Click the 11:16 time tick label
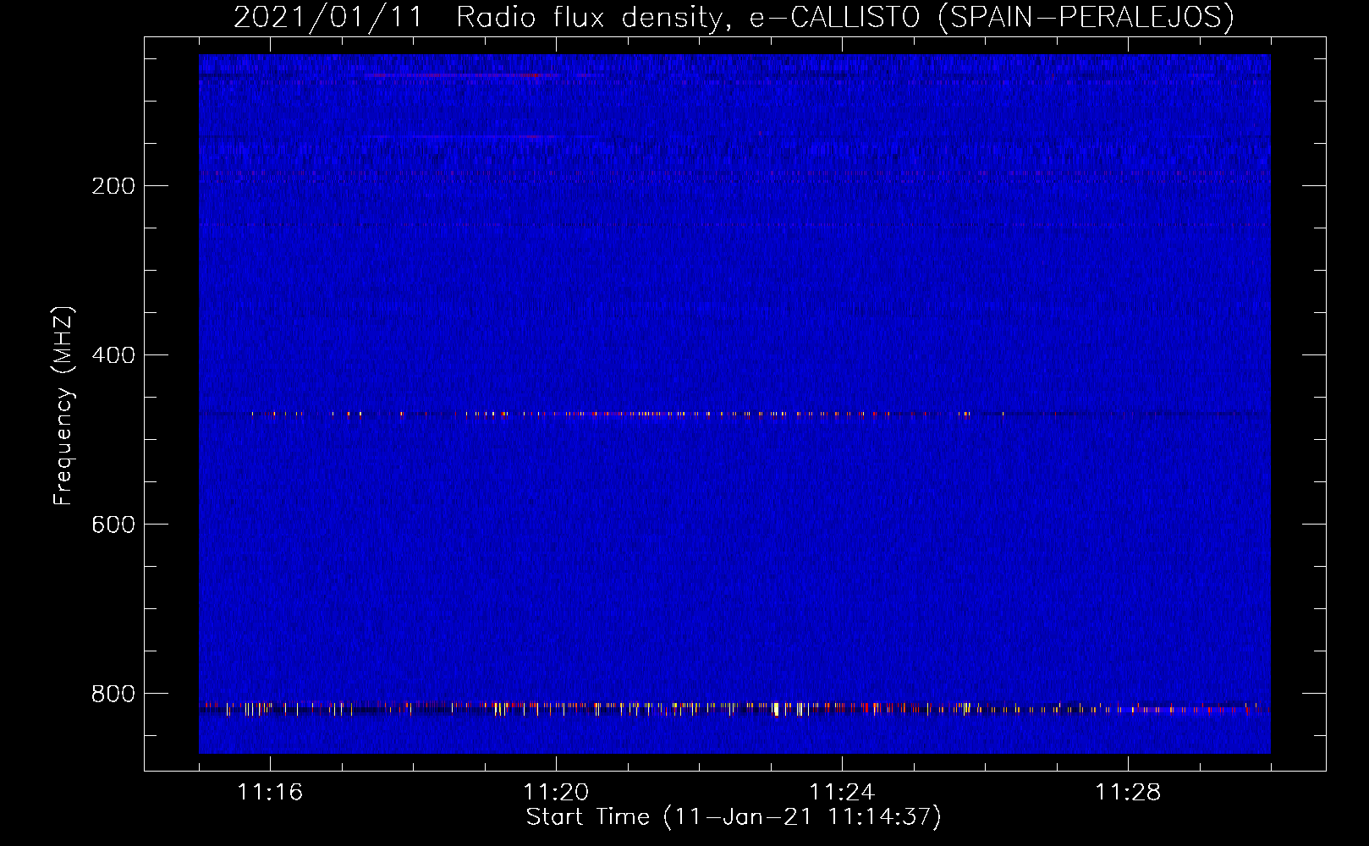 click(270, 792)
